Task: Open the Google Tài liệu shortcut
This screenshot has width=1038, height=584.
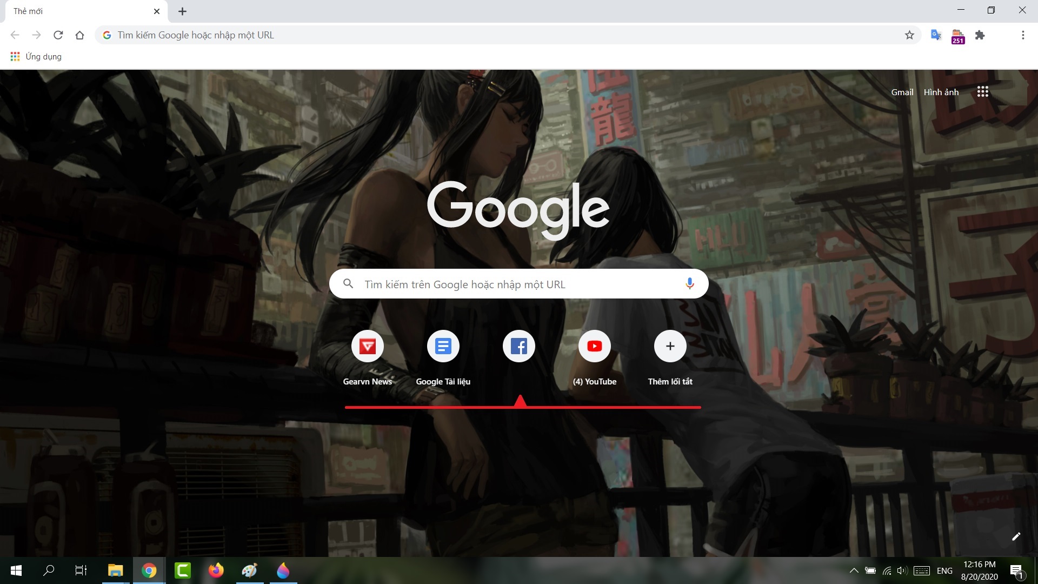Action: point(443,358)
